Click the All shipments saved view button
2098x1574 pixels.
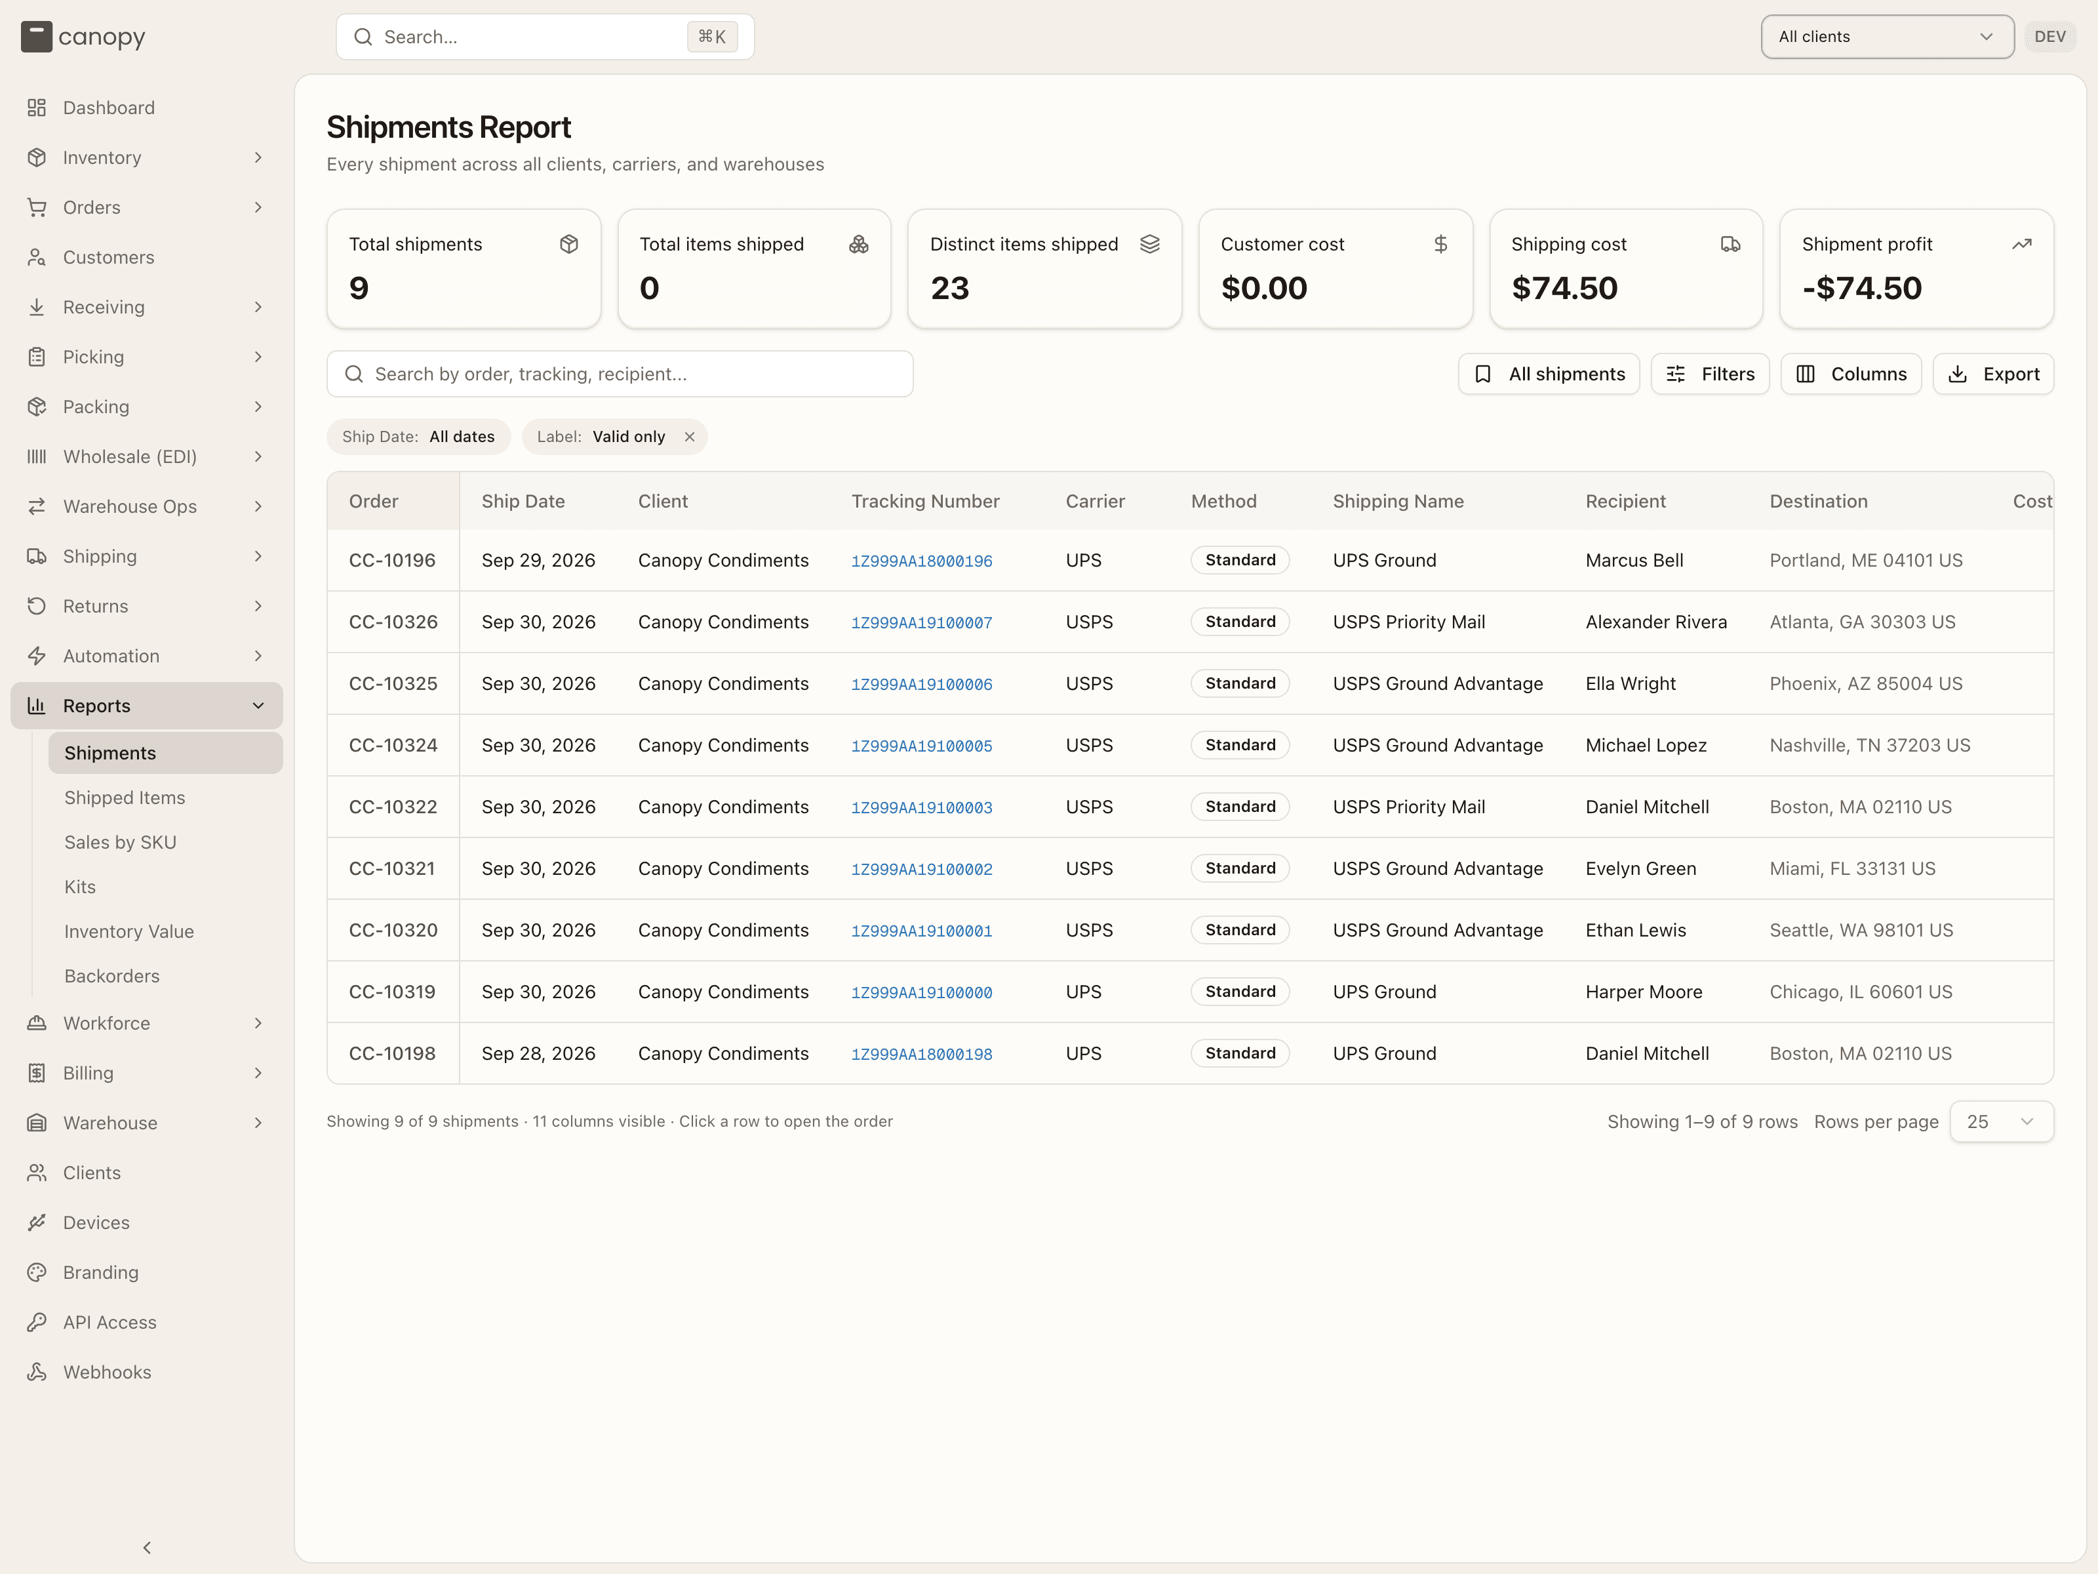[x=1549, y=374]
